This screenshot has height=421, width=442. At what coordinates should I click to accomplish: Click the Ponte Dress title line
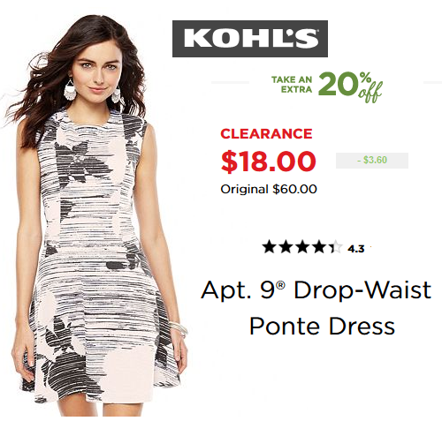pyautogui.click(x=322, y=326)
